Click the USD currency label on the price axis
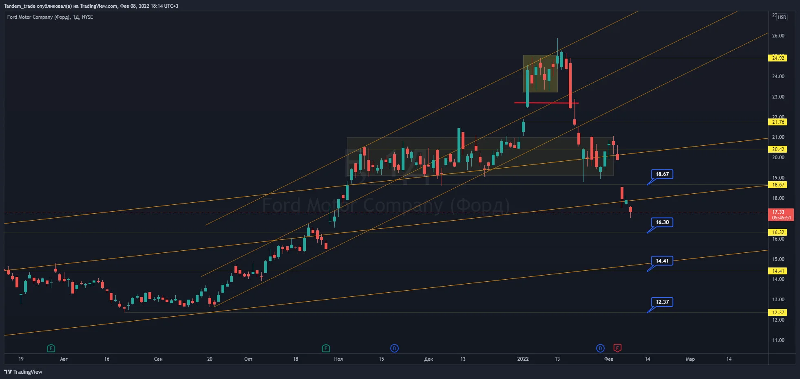Viewport: 800px width, 379px height. tap(782, 18)
